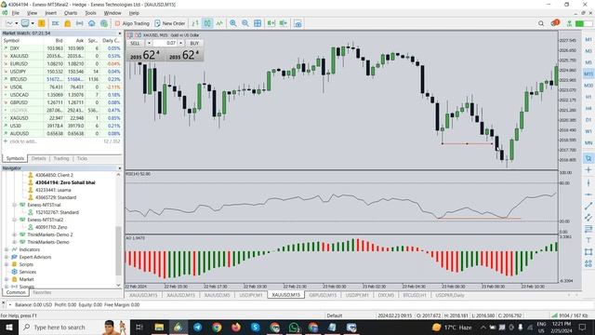Expand the Market tree node
This screenshot has width=595, height=335.
[7, 279]
